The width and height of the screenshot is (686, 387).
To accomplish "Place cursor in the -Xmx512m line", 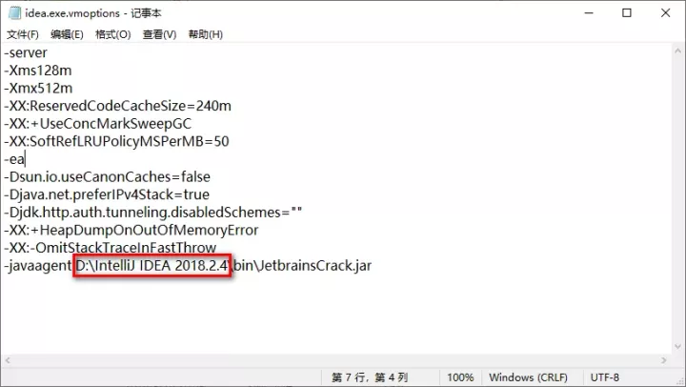I will pos(38,89).
